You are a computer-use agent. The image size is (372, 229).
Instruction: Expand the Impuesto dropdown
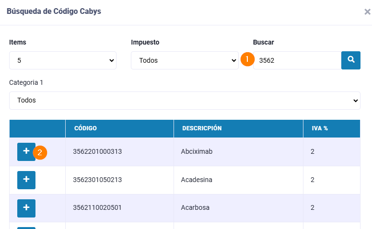pyautogui.click(x=185, y=60)
